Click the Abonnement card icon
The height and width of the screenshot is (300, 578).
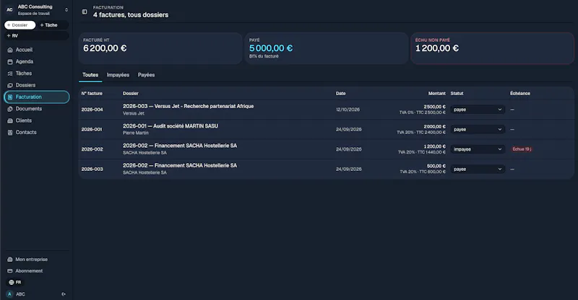[x=10, y=271]
